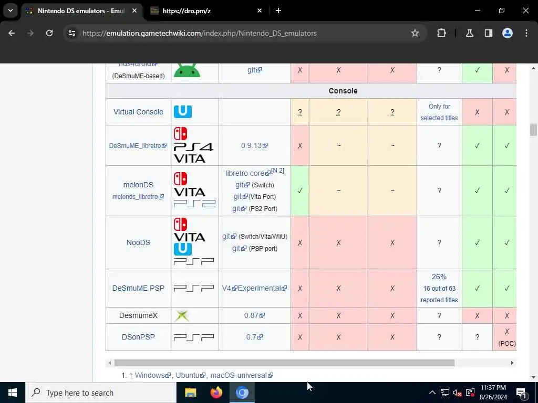Click Xbox icon in DesmumeX row
The image size is (538, 403).
[182, 315]
